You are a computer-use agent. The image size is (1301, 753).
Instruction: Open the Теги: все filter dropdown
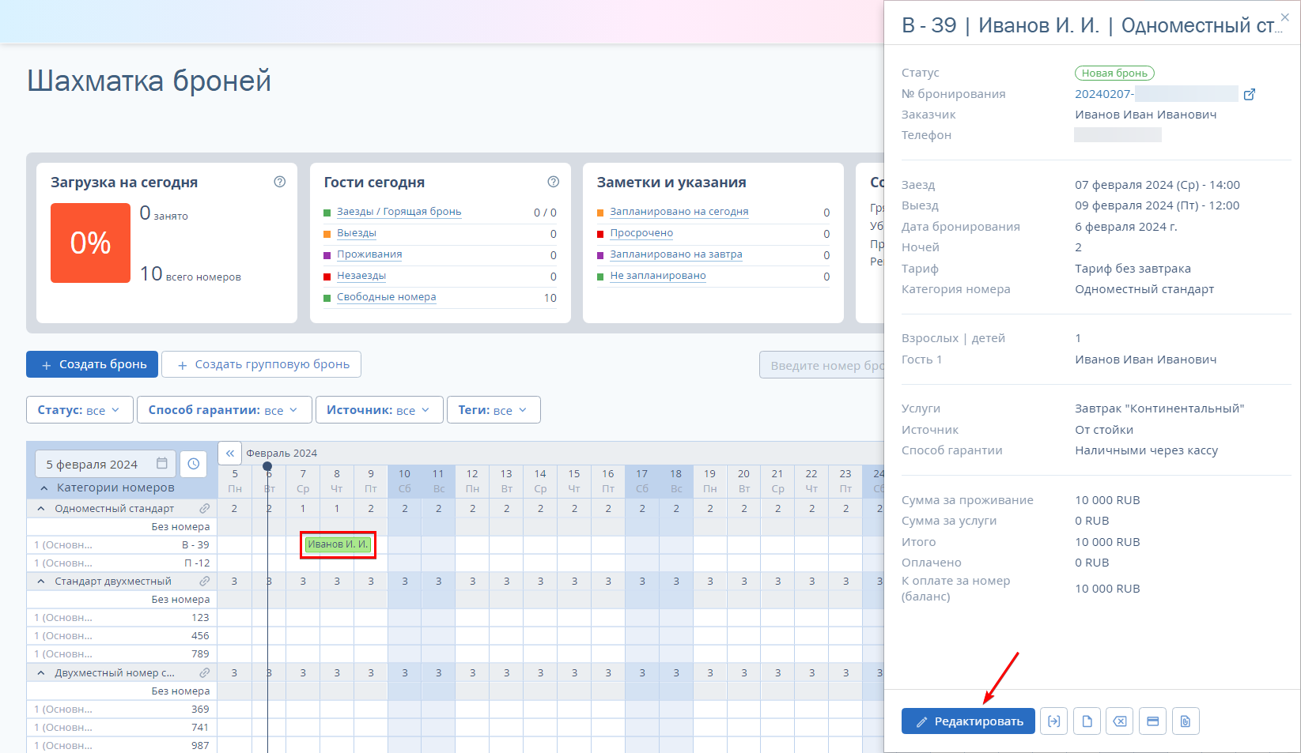tap(494, 410)
